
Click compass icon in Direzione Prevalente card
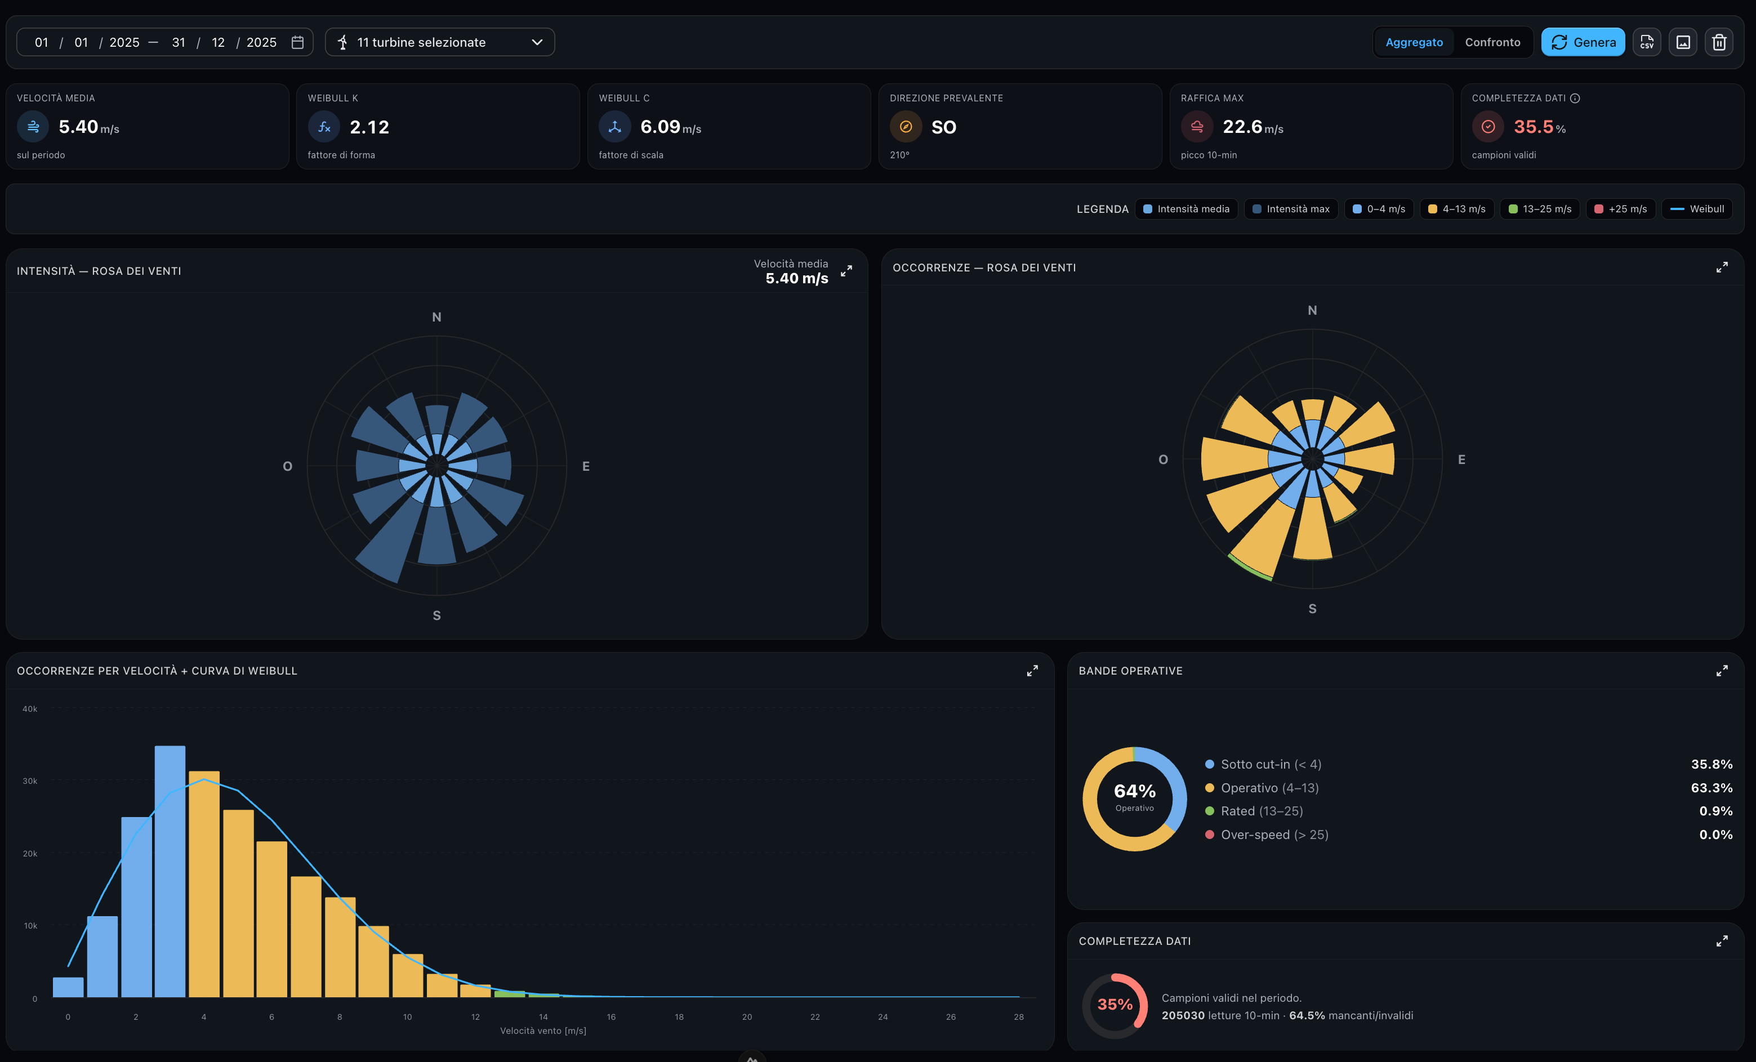[x=906, y=127]
